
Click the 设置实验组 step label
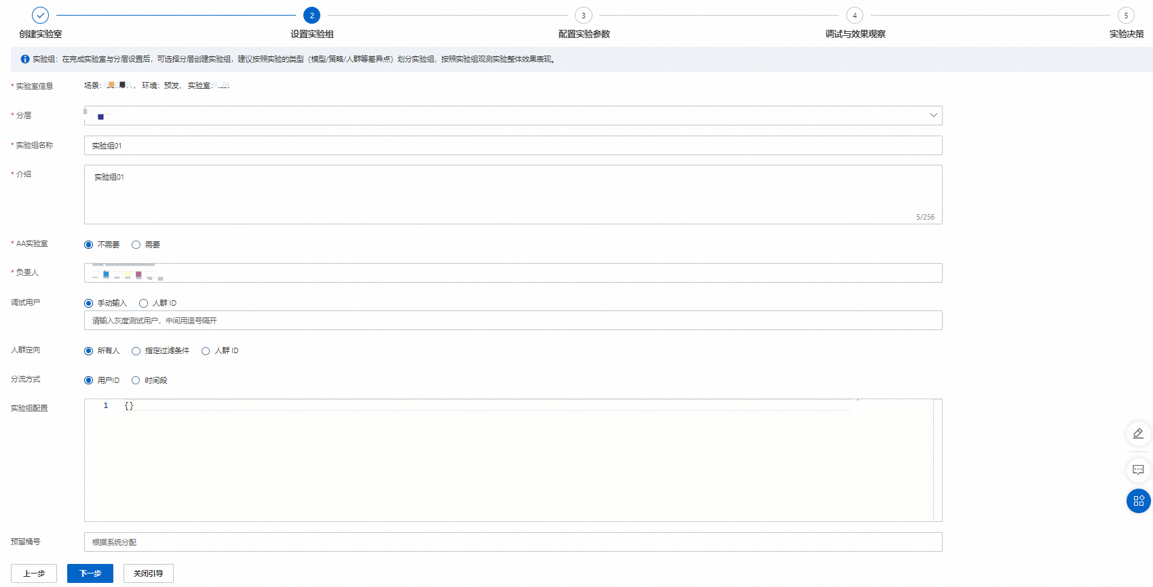(x=312, y=34)
